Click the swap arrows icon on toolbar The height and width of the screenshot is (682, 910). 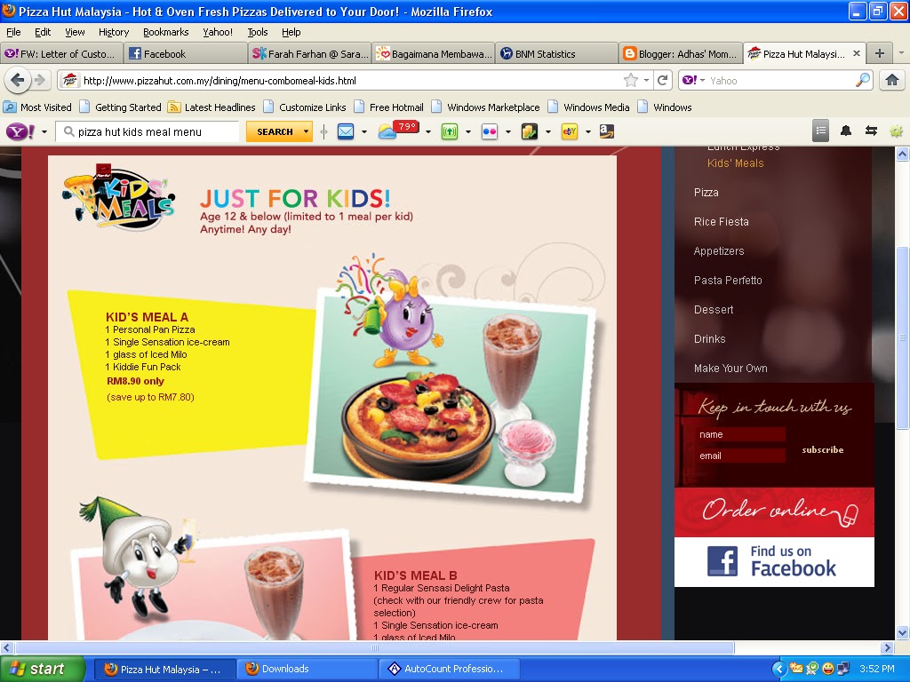[871, 131]
